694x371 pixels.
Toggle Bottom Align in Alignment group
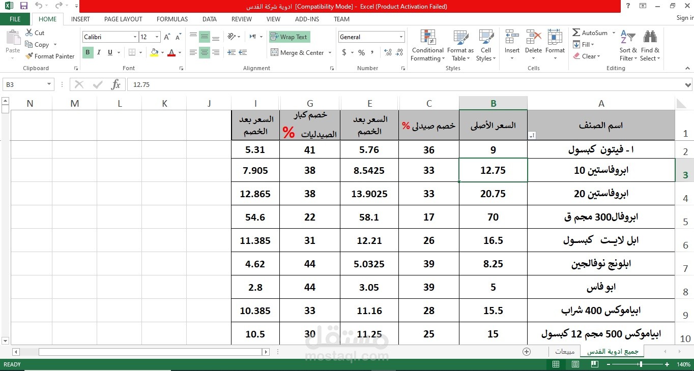coord(216,37)
